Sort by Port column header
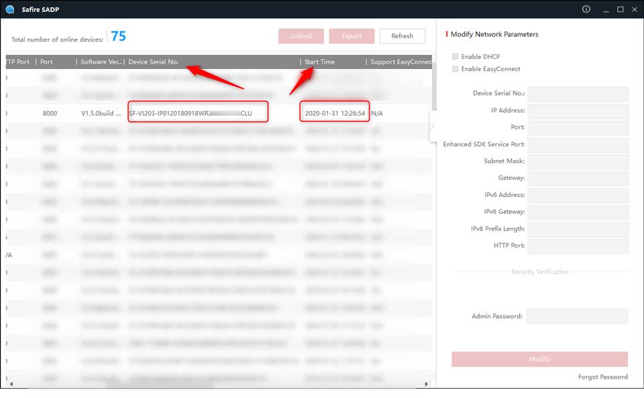Image resolution: width=644 pixels, height=398 pixels. pos(46,62)
